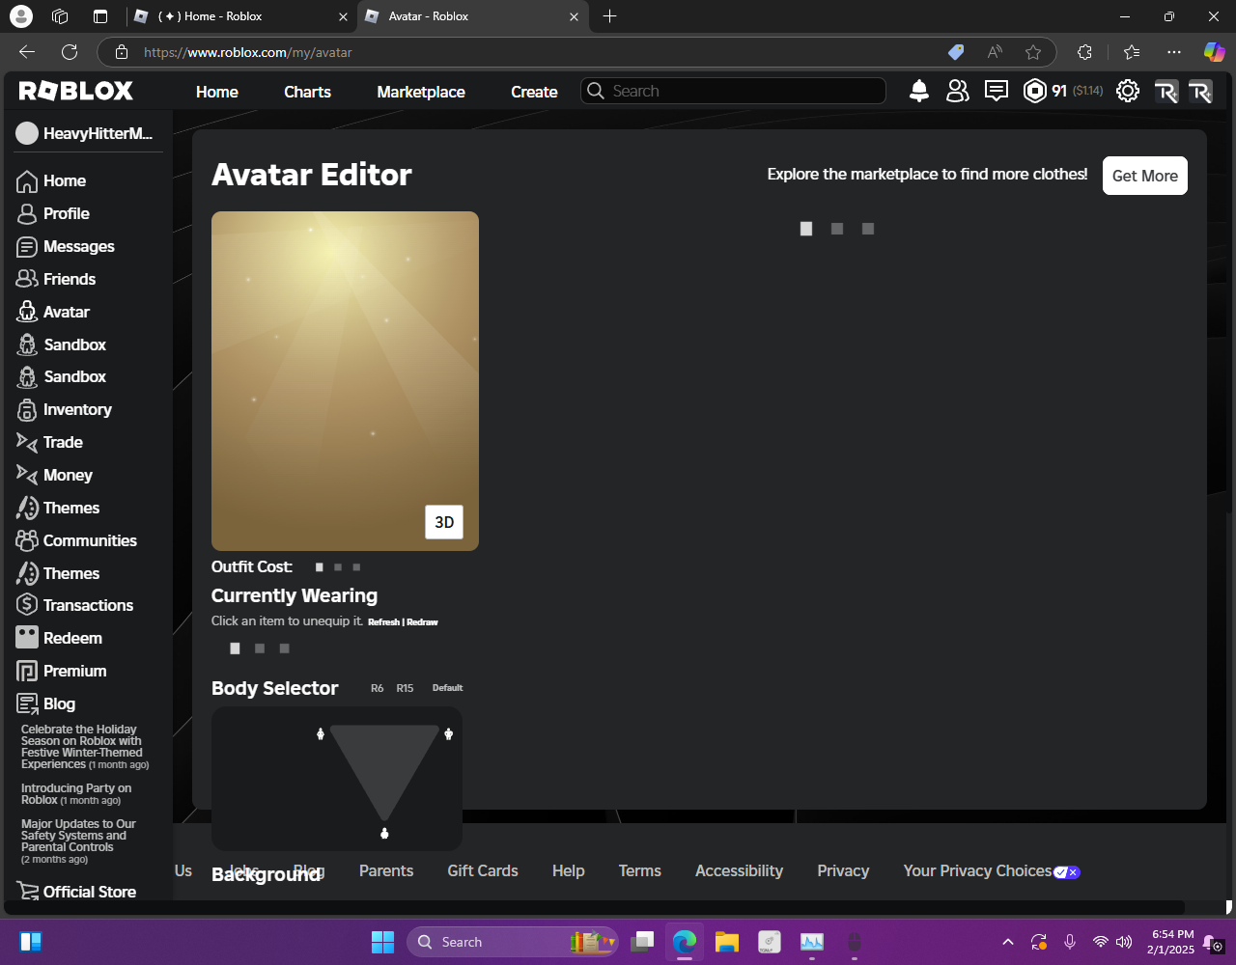Select the Default body option

(447, 688)
